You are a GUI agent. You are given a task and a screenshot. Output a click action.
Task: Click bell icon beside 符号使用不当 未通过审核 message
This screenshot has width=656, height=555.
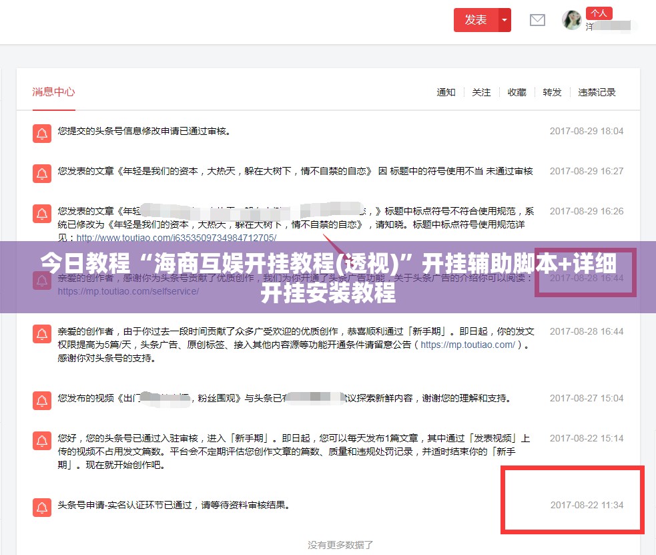pyautogui.click(x=42, y=174)
